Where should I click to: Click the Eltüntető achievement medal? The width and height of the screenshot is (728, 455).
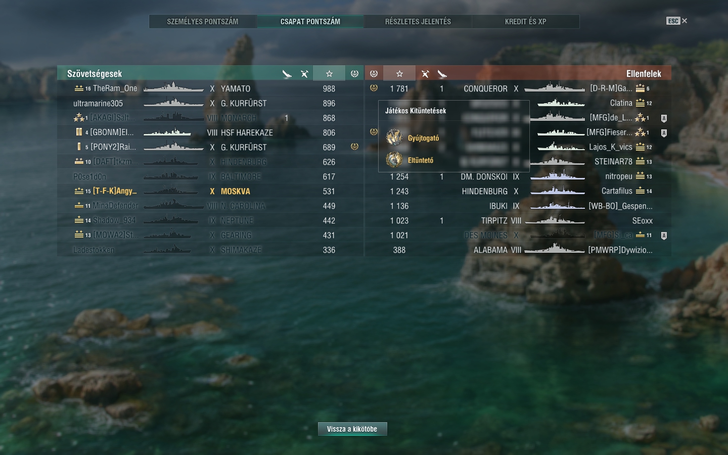[394, 160]
